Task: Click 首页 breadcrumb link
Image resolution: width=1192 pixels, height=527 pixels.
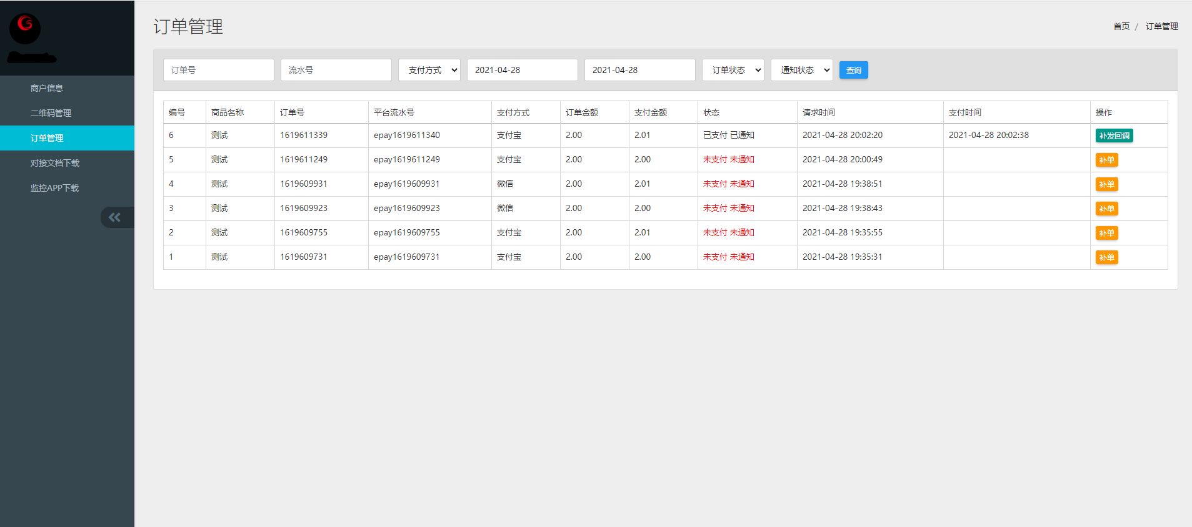Action: [x=1121, y=26]
